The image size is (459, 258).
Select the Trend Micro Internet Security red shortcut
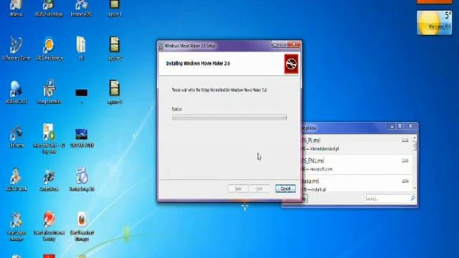coord(49,226)
